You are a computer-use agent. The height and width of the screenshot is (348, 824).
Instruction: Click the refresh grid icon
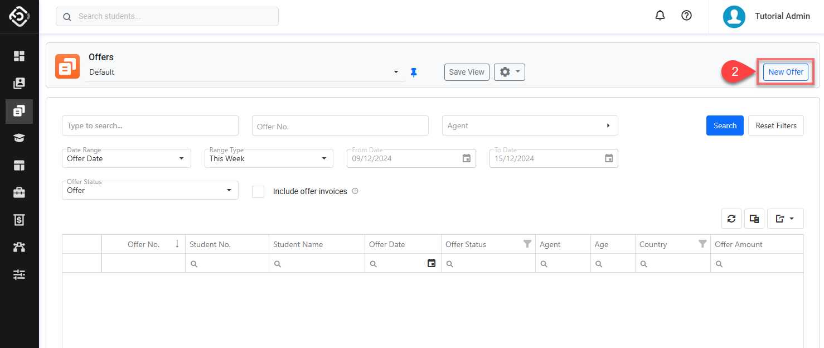point(731,219)
